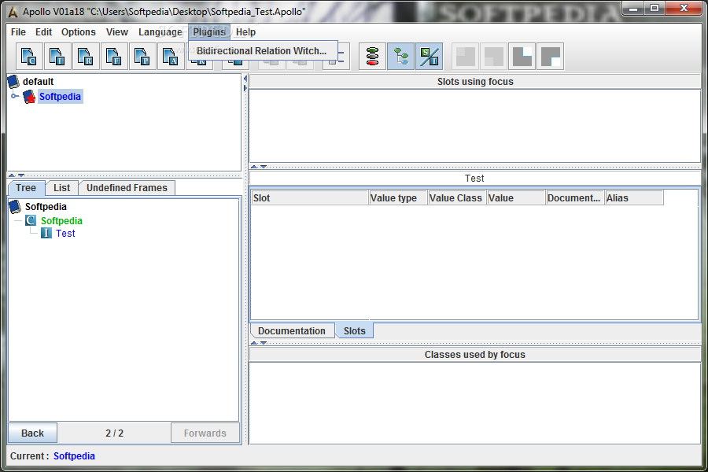Expand ontology pane with the down arrow
708x472 pixels.
(21, 175)
